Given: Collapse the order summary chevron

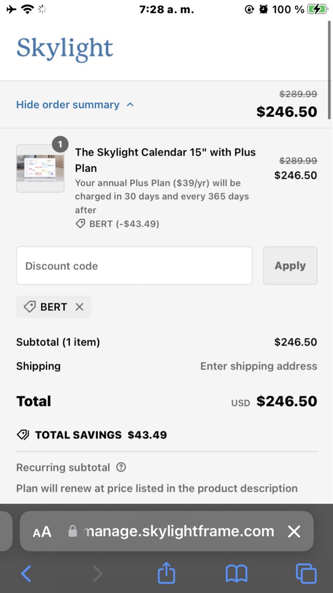Looking at the screenshot, I should pyautogui.click(x=131, y=105).
